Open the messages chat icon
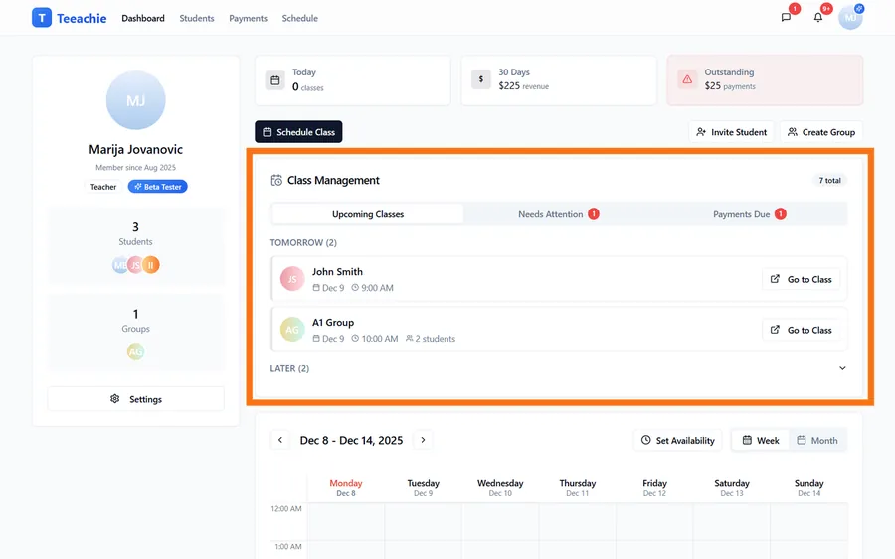This screenshot has height=559, width=895. 786,17
